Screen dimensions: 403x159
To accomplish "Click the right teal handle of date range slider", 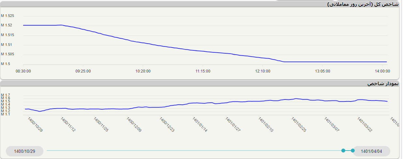I will pos(352,151).
